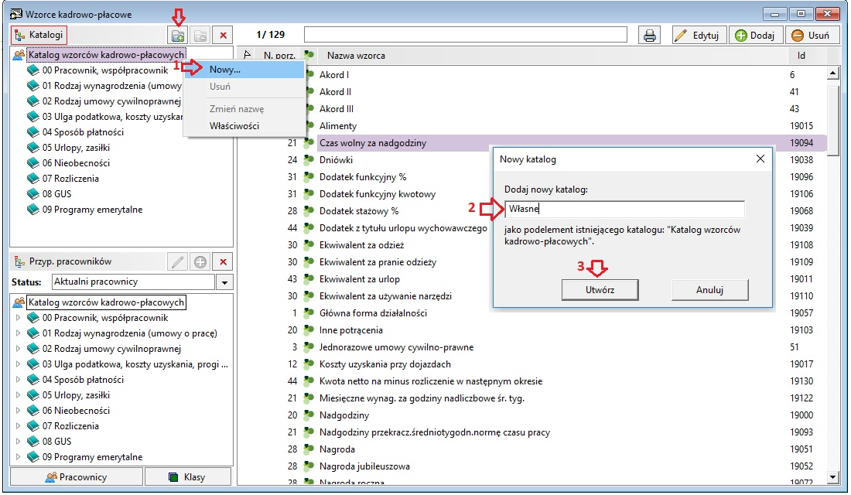Sort by N. porz. column header
The image size is (851, 495).
279,56
